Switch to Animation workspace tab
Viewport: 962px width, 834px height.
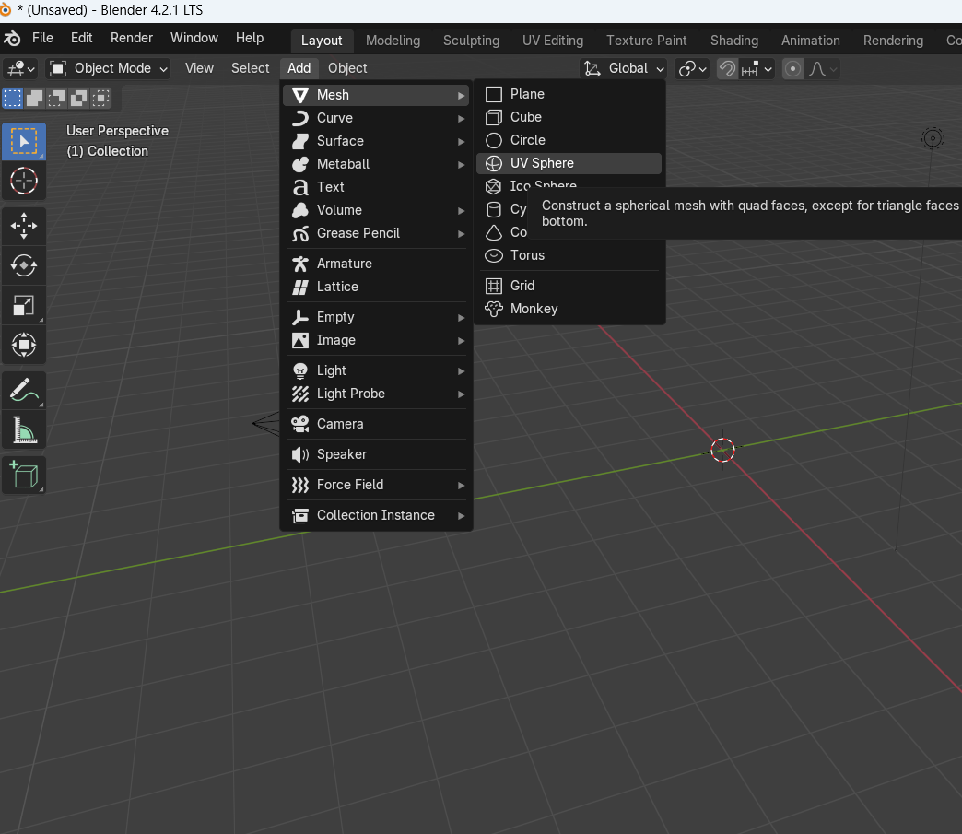[x=811, y=41]
